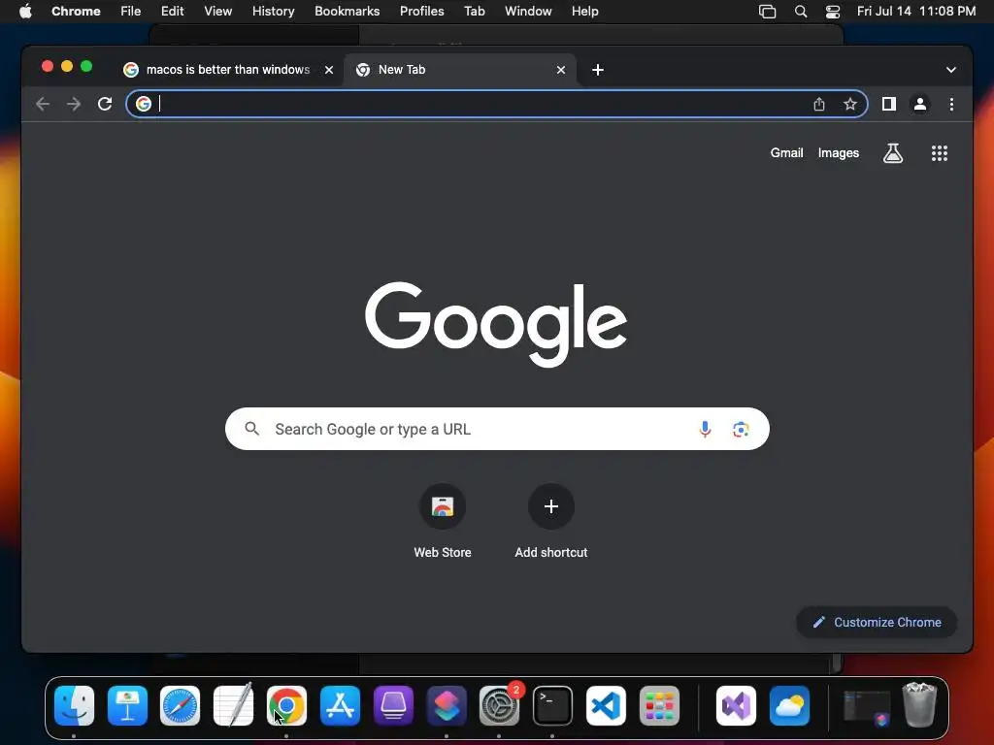Launch Keynote from the Dock
Image resolution: width=994 pixels, height=745 pixels.
tap(127, 706)
